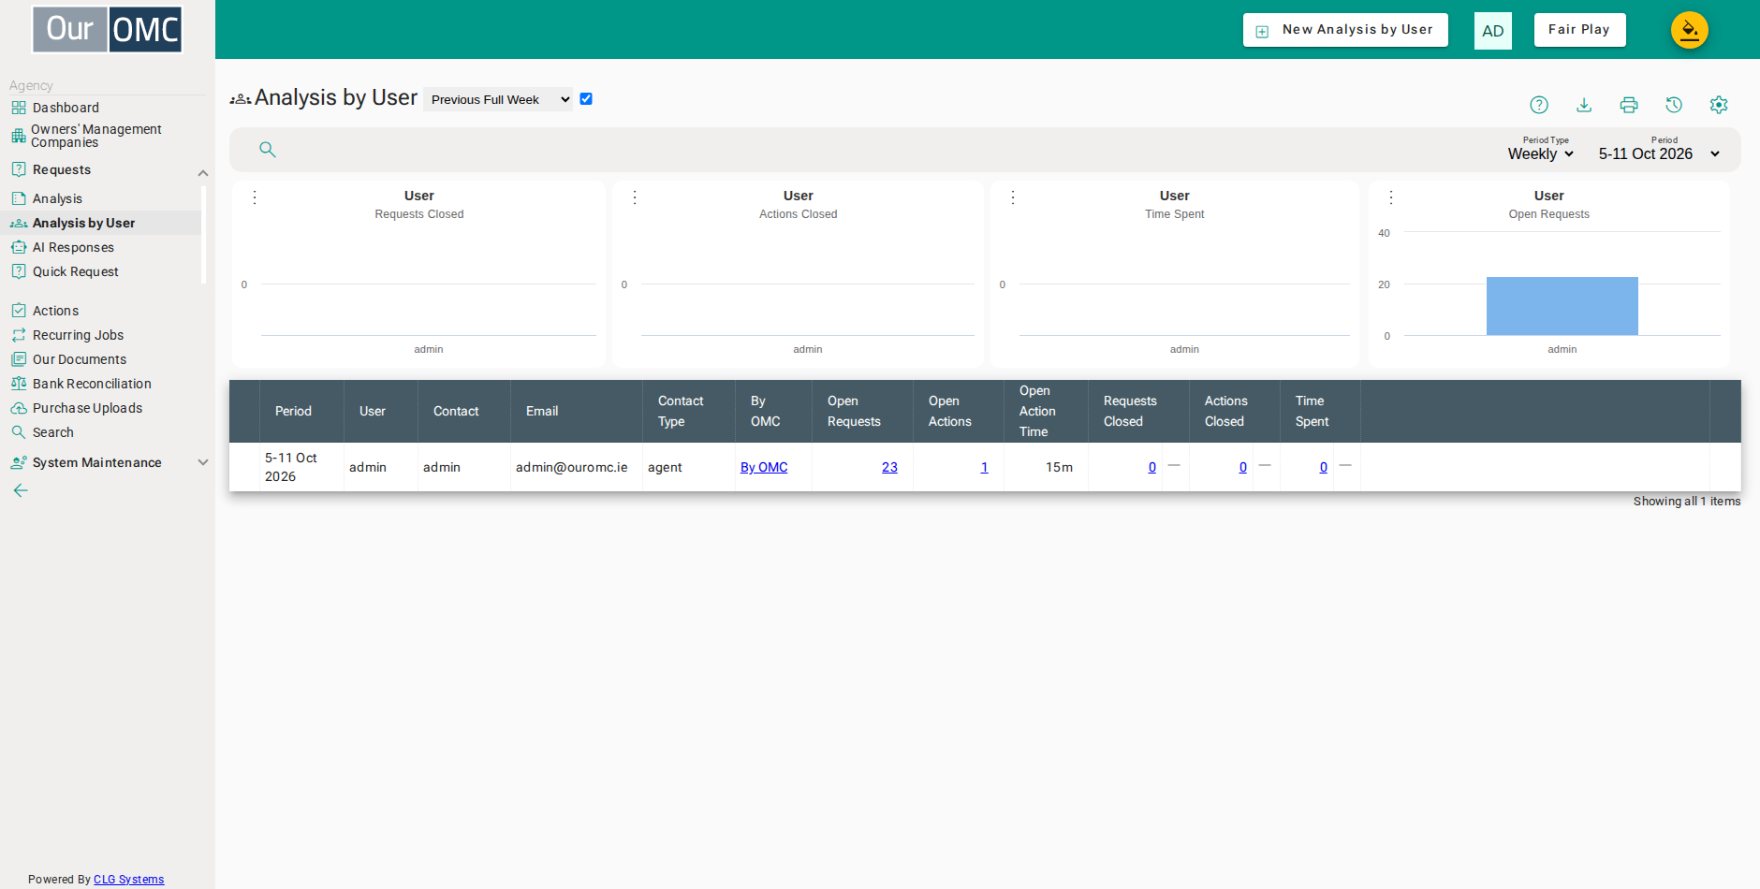Screen dimensions: 1760x889
Task: Open the Period 5-11 Oct 2026 dropdown
Action: 1659,154
